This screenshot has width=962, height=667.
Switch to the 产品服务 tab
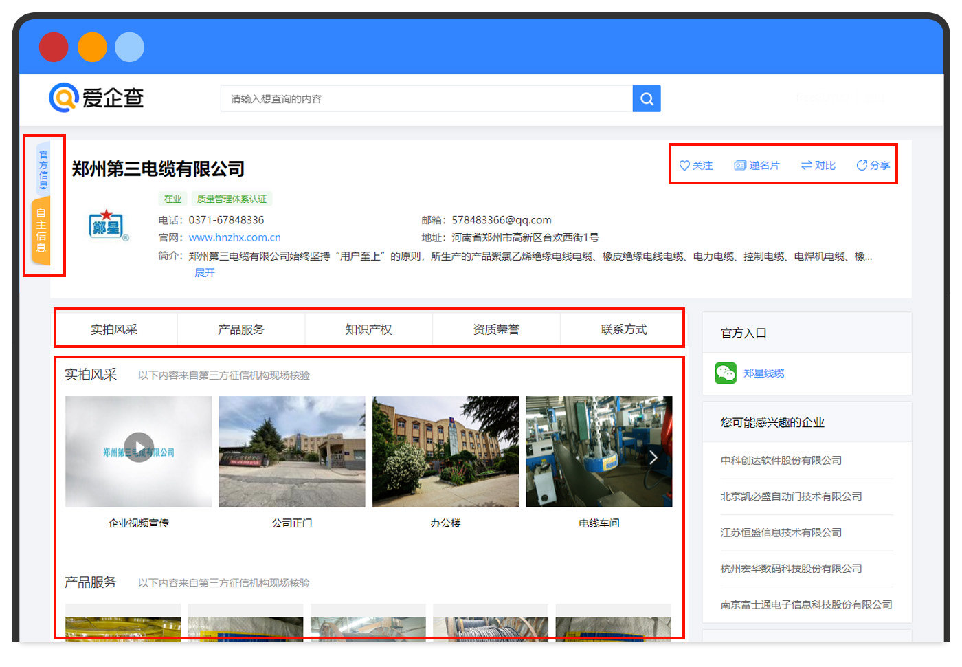click(x=241, y=329)
